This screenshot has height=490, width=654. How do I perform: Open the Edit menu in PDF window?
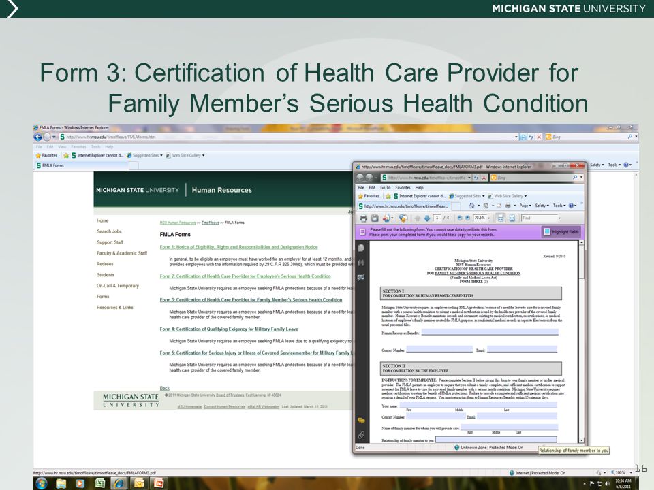click(372, 188)
